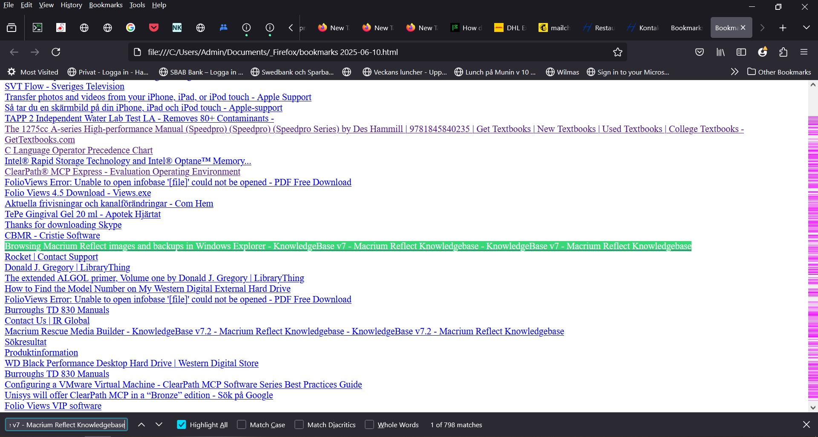818x437 pixels.
Task: Switch to the DHL tab
Action: (510, 28)
